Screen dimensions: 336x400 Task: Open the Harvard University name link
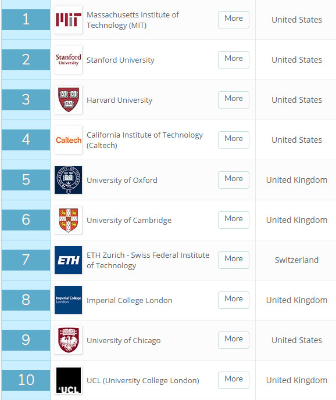pos(119,100)
